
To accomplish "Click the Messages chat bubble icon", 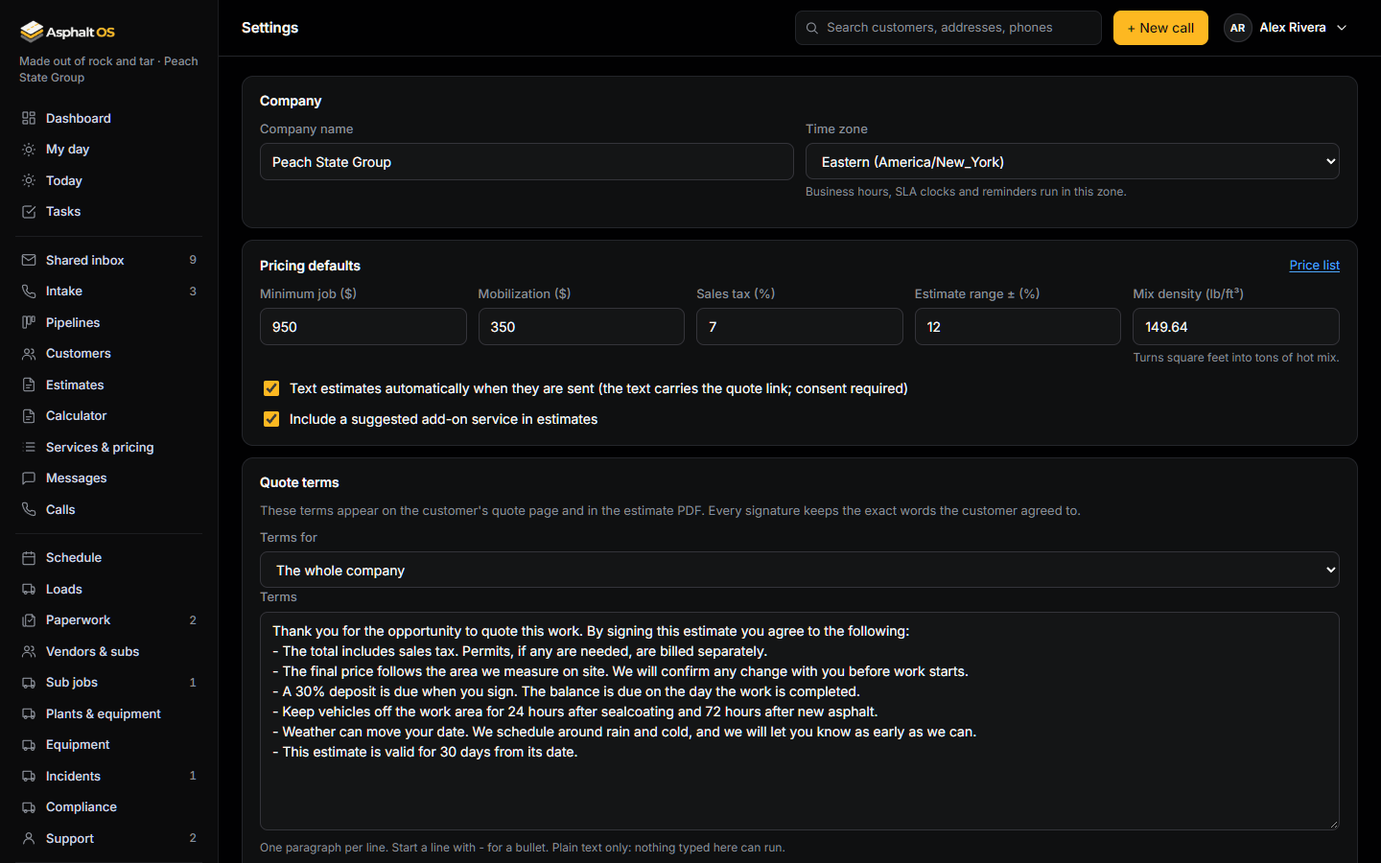I will click(x=29, y=478).
